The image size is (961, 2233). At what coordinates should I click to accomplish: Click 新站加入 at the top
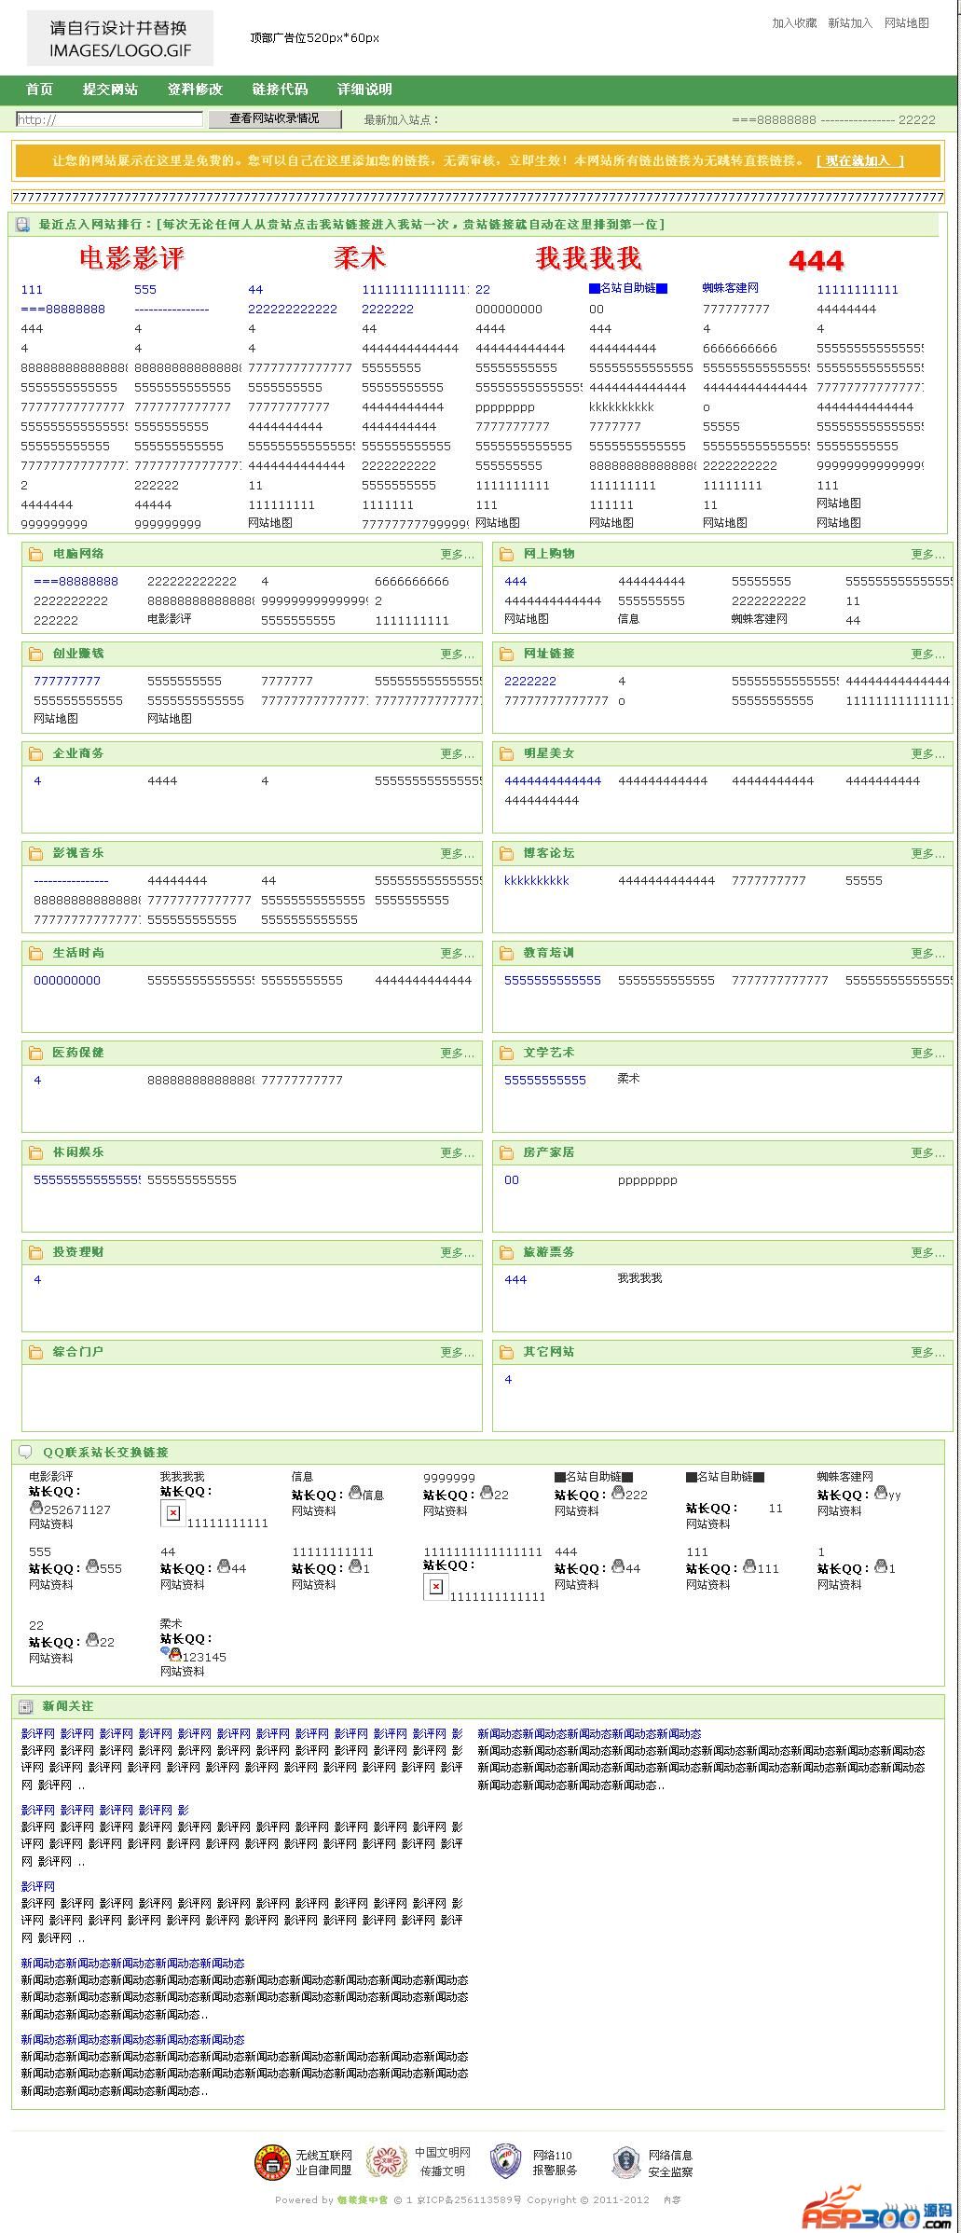850,23
